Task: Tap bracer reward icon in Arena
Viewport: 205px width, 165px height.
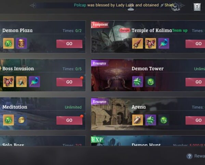Action: [138, 120]
